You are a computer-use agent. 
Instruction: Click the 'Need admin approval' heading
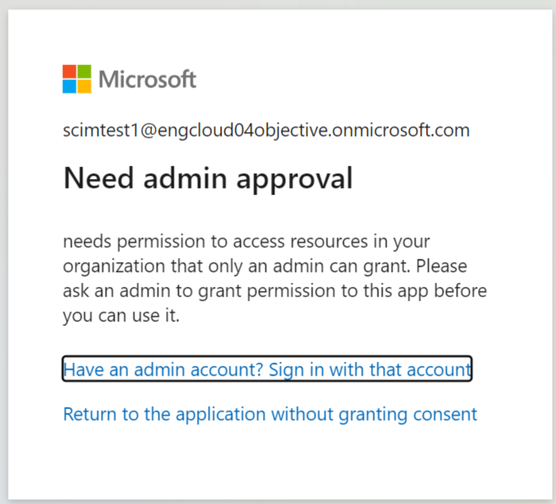pyautogui.click(x=208, y=178)
